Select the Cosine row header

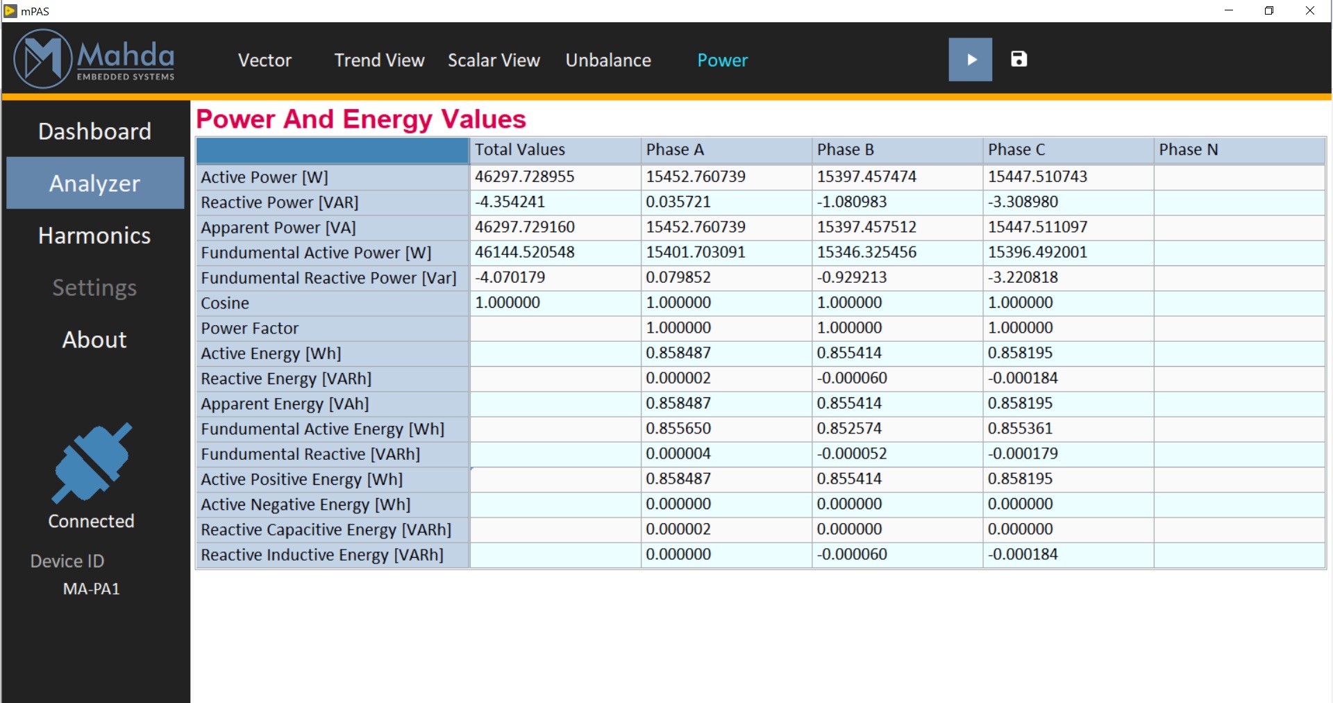[x=333, y=303]
